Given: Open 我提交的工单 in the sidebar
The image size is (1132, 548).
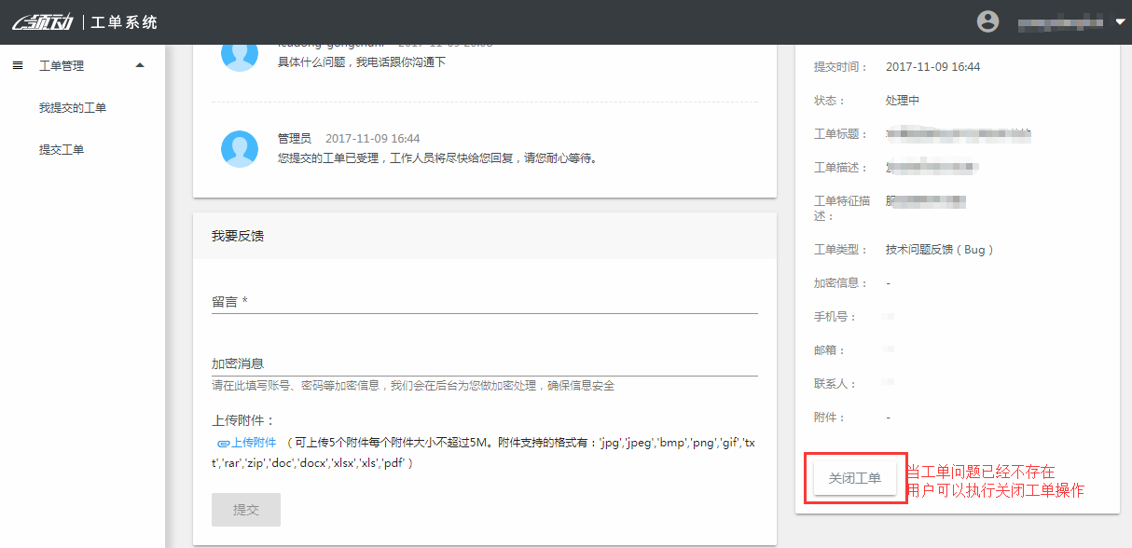Looking at the screenshot, I should coord(73,108).
